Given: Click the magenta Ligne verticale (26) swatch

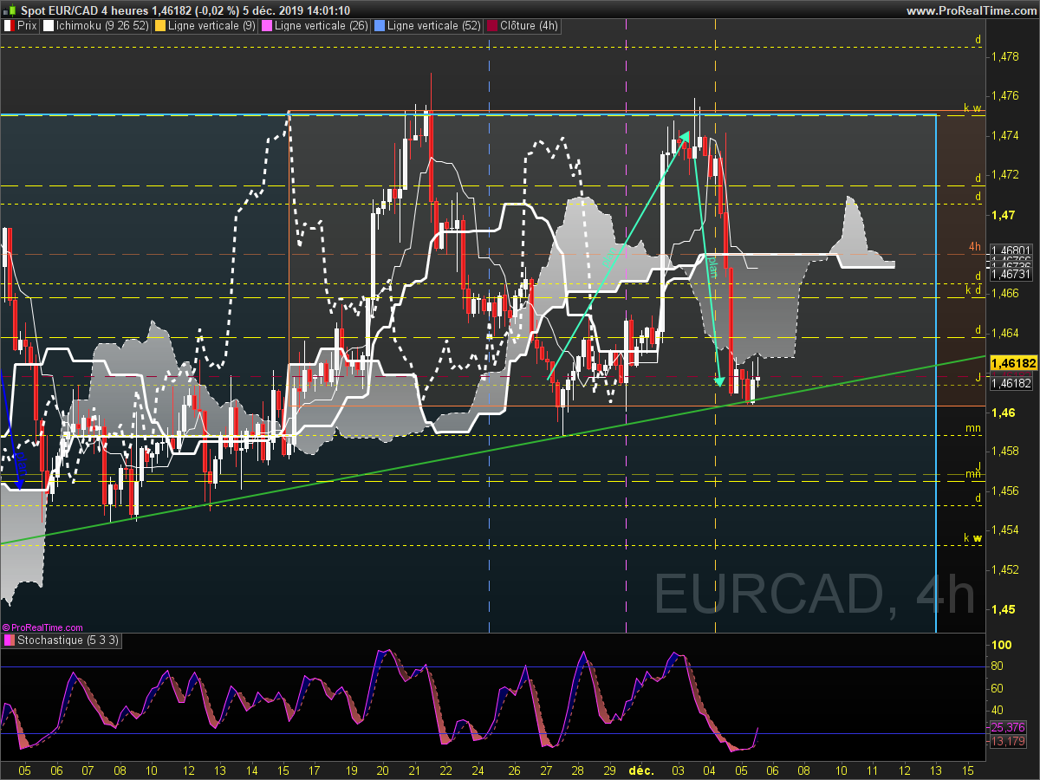Looking at the screenshot, I should click(266, 26).
